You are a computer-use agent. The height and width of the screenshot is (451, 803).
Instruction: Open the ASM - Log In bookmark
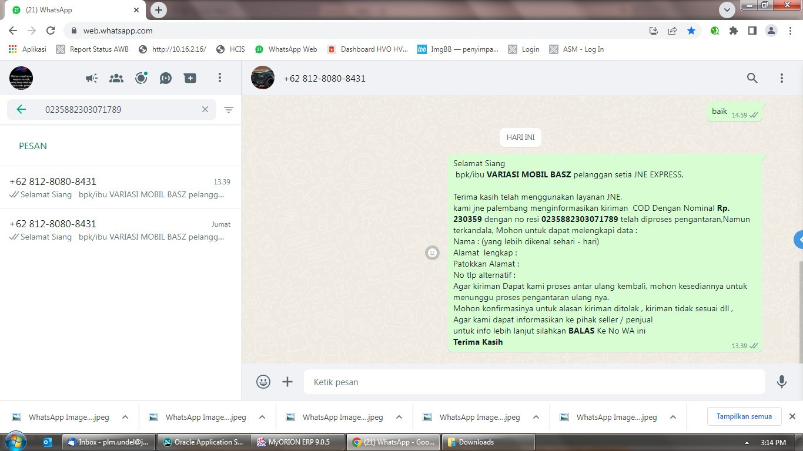[577, 49]
